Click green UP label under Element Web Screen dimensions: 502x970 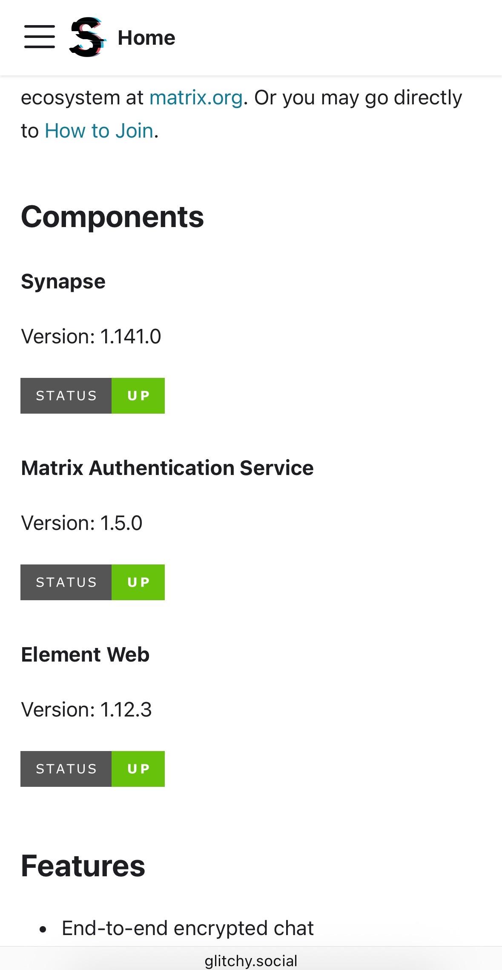point(138,769)
